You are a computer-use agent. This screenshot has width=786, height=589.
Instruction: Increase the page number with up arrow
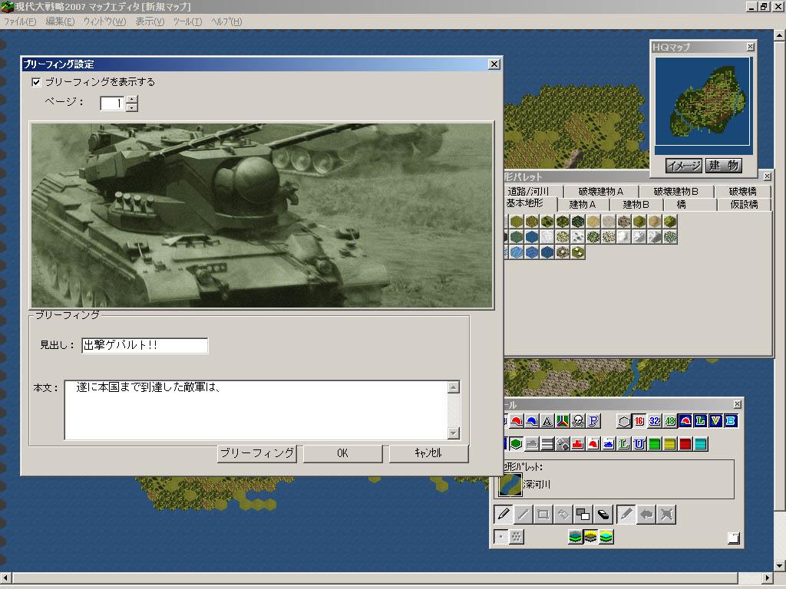[x=131, y=99]
